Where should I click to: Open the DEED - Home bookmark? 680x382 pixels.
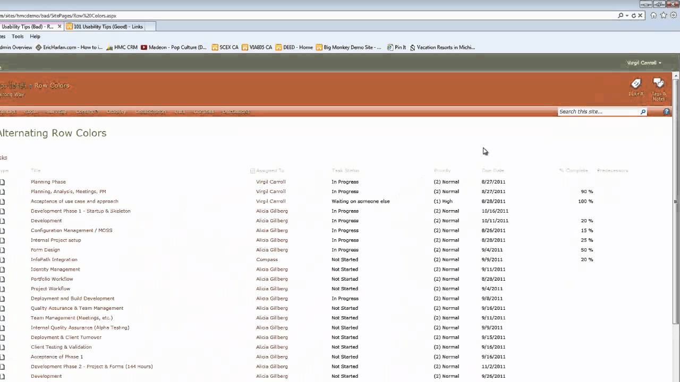[x=294, y=47]
